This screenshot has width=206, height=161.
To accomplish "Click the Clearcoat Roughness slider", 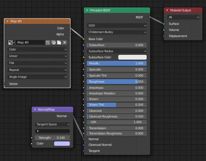I will pyautogui.click(x=117, y=117).
